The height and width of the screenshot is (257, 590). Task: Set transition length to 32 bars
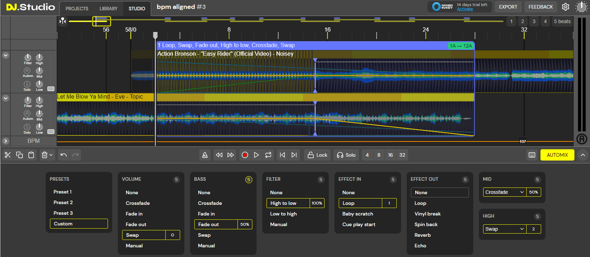[402, 155]
